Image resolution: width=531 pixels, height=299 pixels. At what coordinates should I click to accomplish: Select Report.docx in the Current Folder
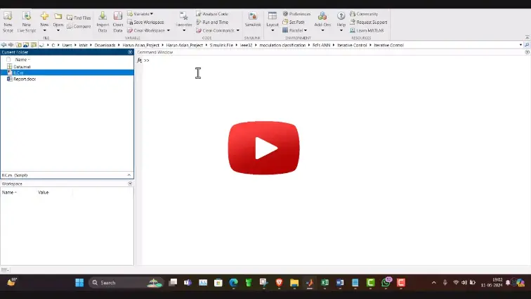pos(25,79)
